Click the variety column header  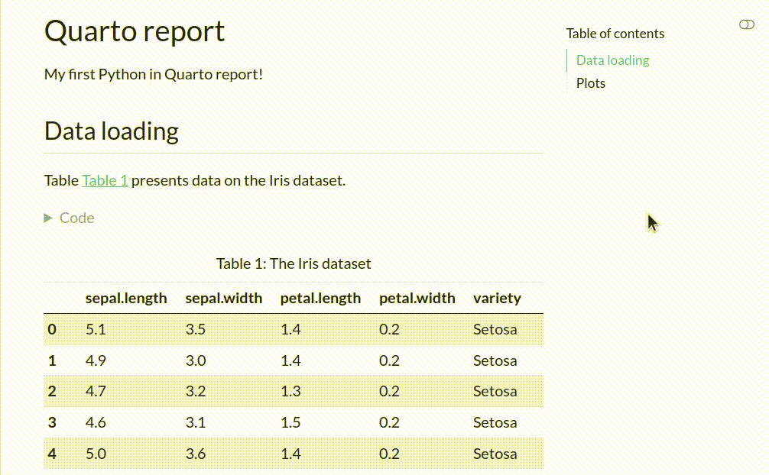pos(497,298)
